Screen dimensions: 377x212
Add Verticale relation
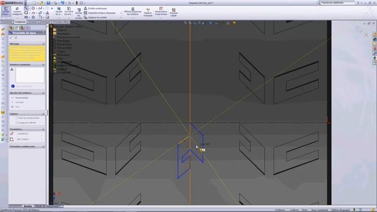tap(18, 102)
